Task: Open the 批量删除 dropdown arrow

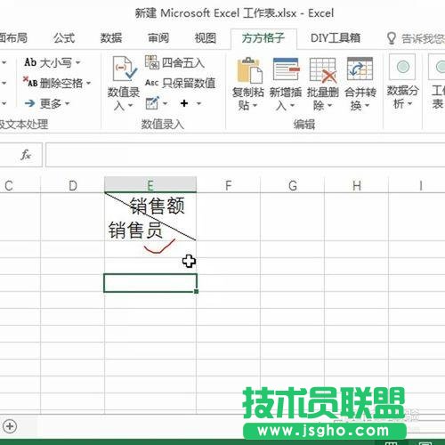Action: pos(329,105)
